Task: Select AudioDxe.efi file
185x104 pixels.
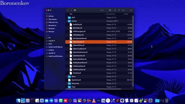Action: (99, 25)
